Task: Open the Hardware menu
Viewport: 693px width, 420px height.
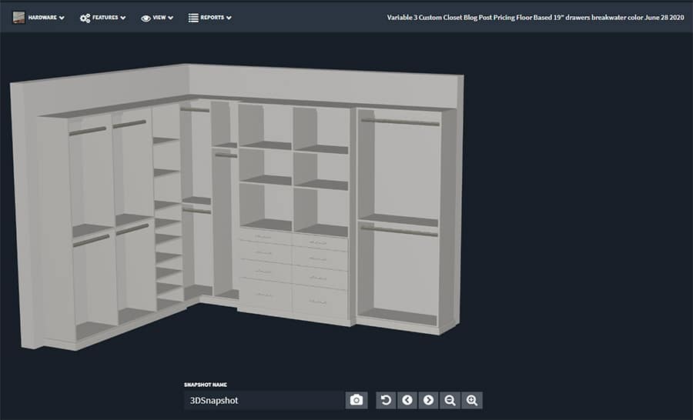Action: pyautogui.click(x=39, y=18)
